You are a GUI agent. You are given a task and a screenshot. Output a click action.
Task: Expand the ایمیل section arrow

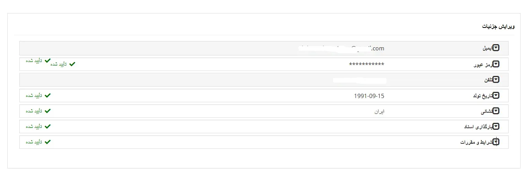point(495,48)
